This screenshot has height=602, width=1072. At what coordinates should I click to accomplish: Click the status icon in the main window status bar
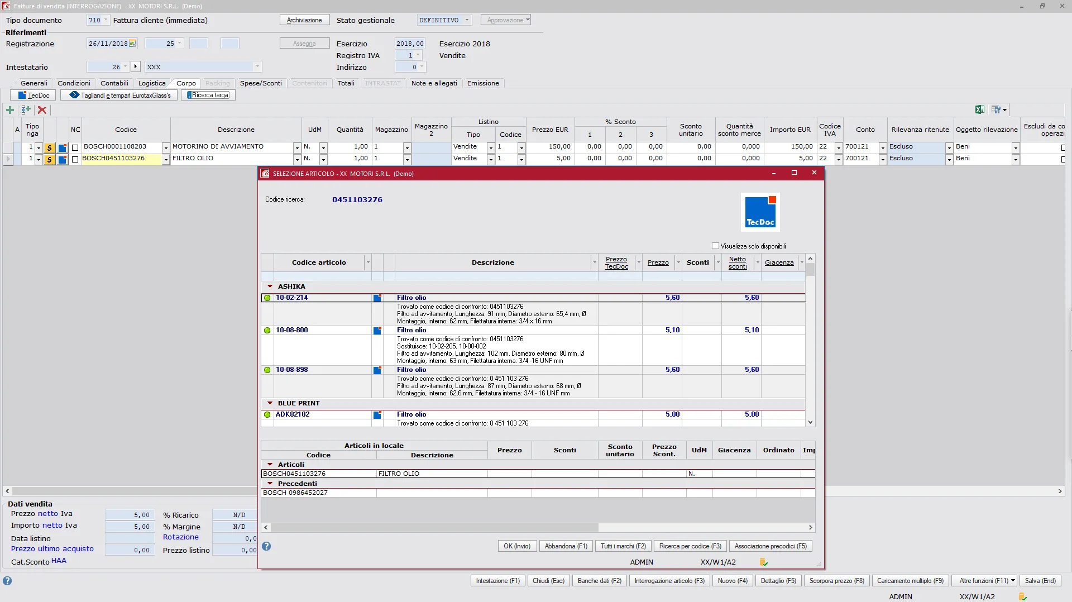coord(1023,597)
